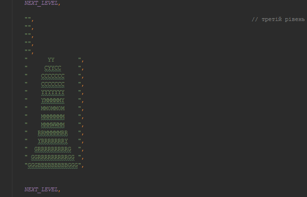
Task: Click the 'GRRRRRRRRRG' string row
Action: click(53, 149)
